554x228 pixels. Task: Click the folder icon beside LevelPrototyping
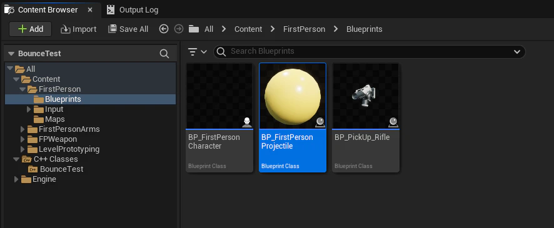32,149
